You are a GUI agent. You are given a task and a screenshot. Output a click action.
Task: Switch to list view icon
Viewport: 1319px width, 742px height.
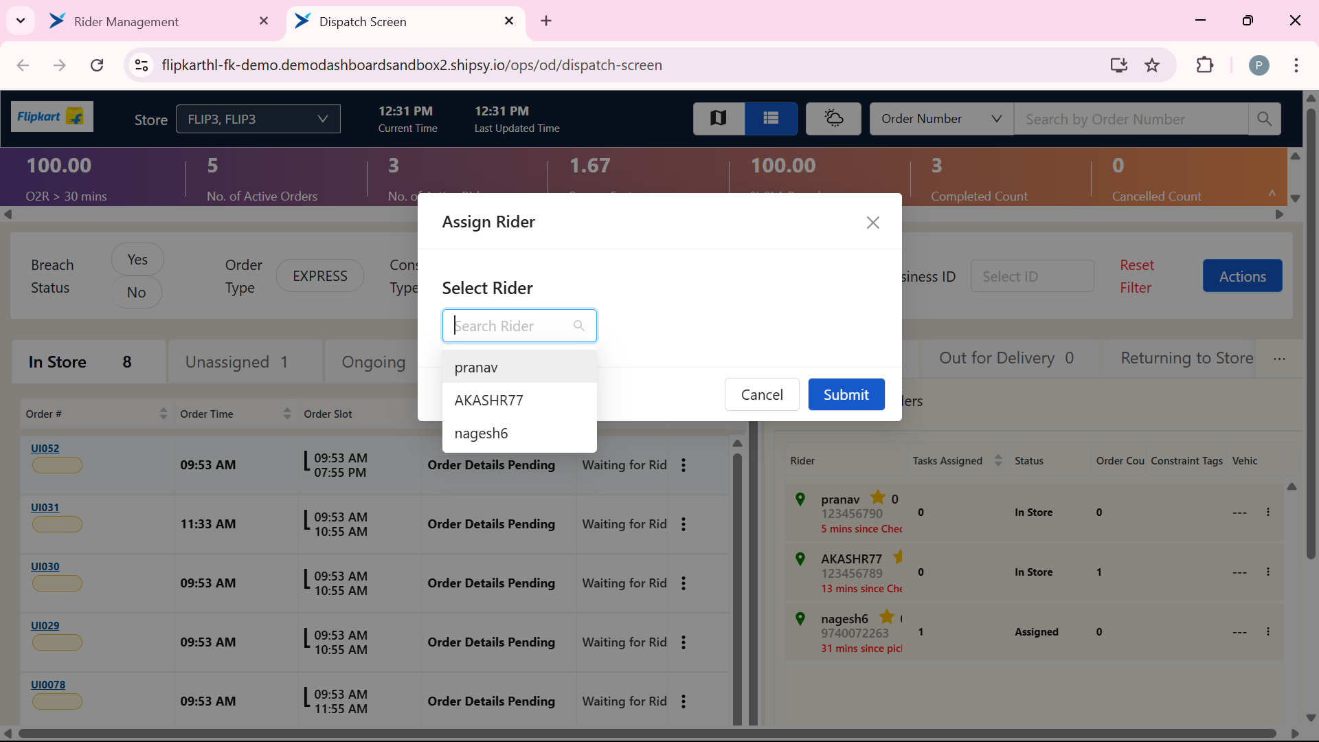[x=771, y=119]
